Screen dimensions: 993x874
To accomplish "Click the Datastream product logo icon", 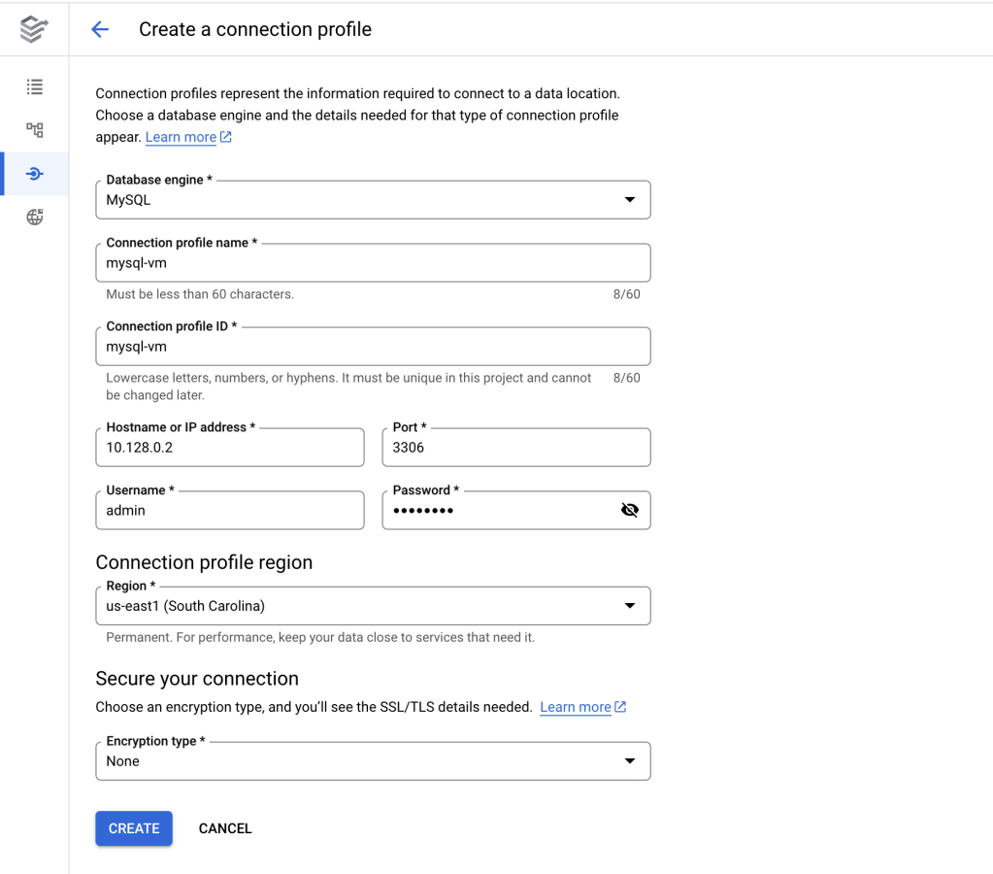I will point(34,29).
